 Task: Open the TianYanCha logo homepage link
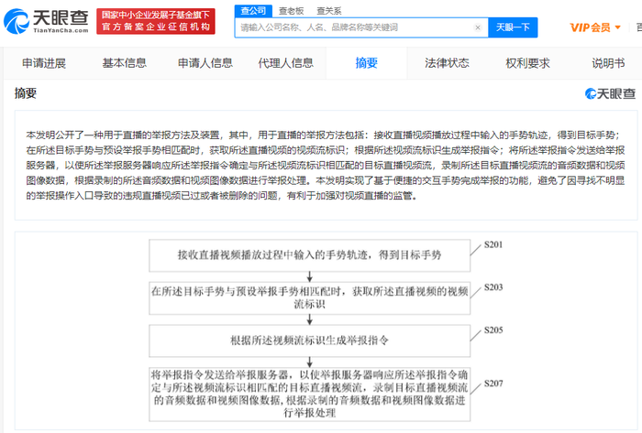[x=46, y=21]
